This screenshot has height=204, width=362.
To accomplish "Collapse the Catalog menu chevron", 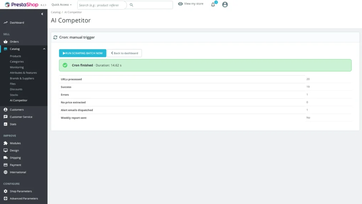I will tap(44, 49).
